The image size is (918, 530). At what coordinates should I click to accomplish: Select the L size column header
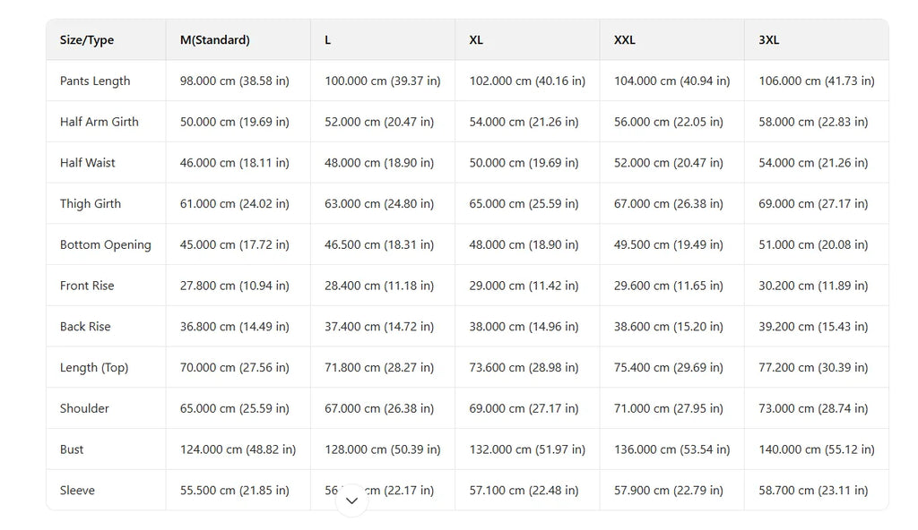[x=328, y=39]
